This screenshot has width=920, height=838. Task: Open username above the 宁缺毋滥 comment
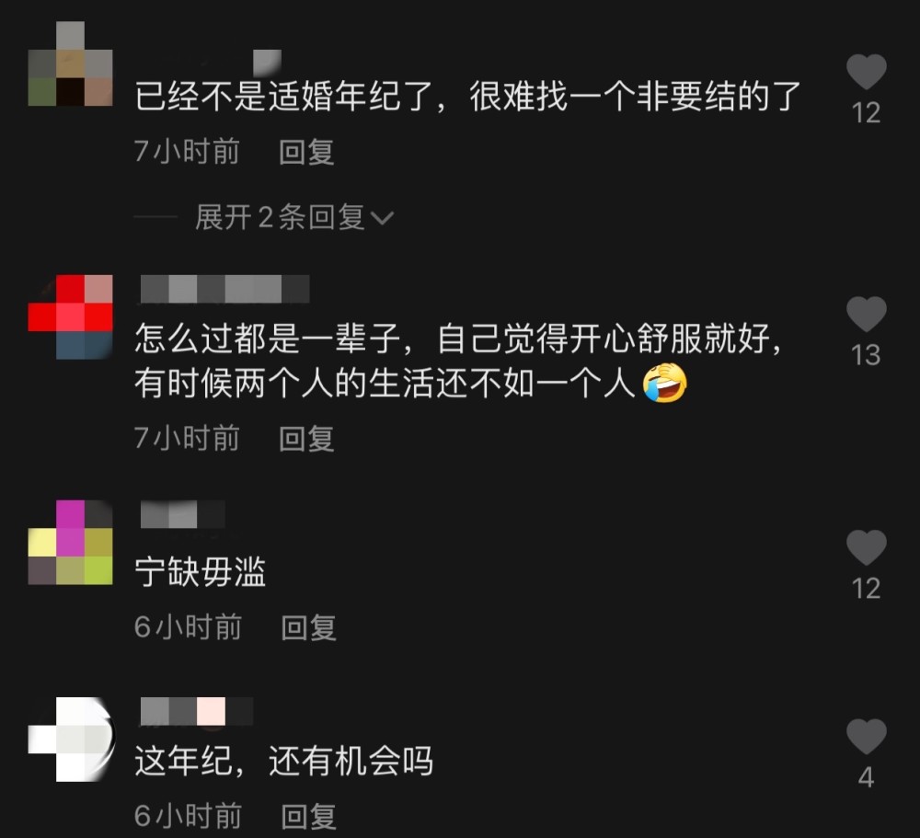coord(183,514)
